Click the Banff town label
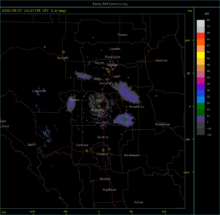 (32, 145)
